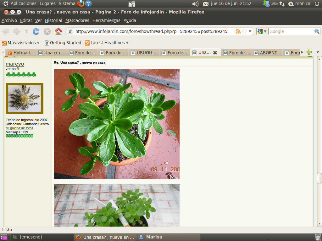Click the 'ver perfil' link
This screenshot has width=322, height=241.
click(12, 69)
